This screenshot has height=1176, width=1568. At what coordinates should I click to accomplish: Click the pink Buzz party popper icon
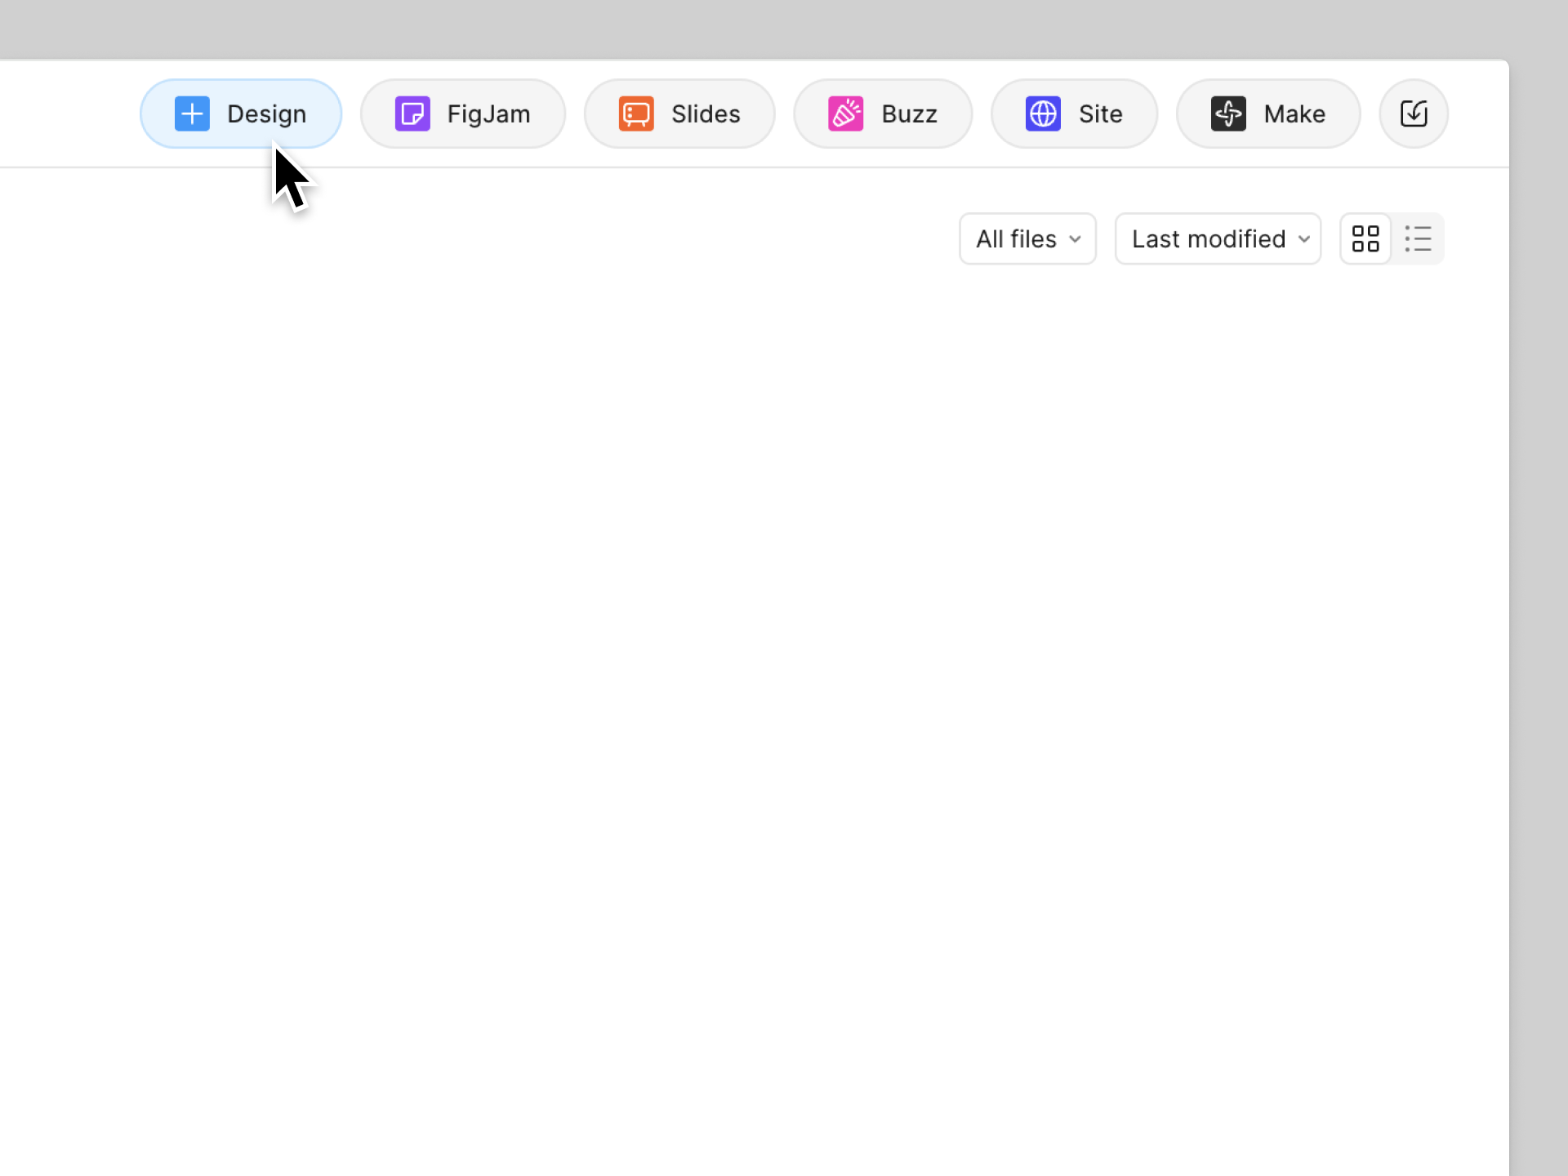[846, 114]
